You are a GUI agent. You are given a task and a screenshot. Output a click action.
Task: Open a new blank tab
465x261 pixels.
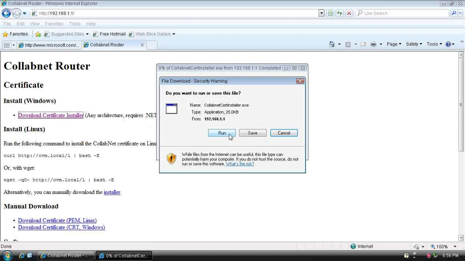(152, 45)
